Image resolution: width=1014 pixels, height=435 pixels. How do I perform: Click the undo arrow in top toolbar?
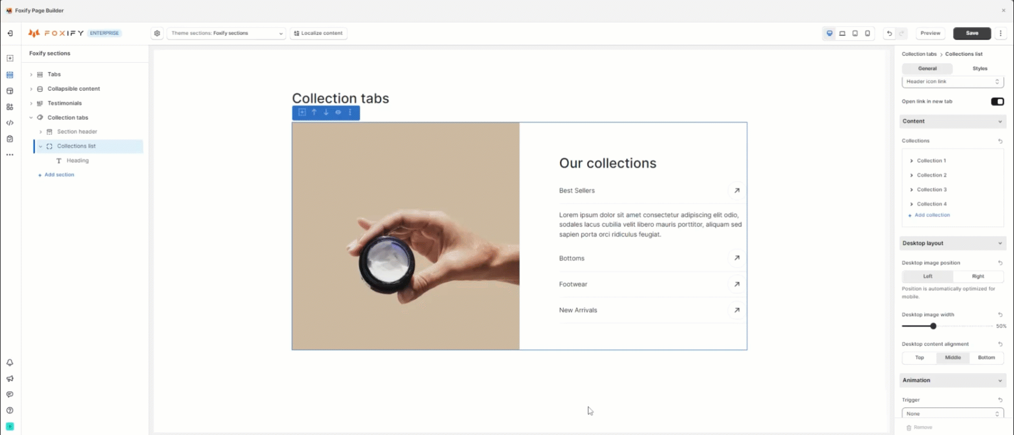coord(889,33)
